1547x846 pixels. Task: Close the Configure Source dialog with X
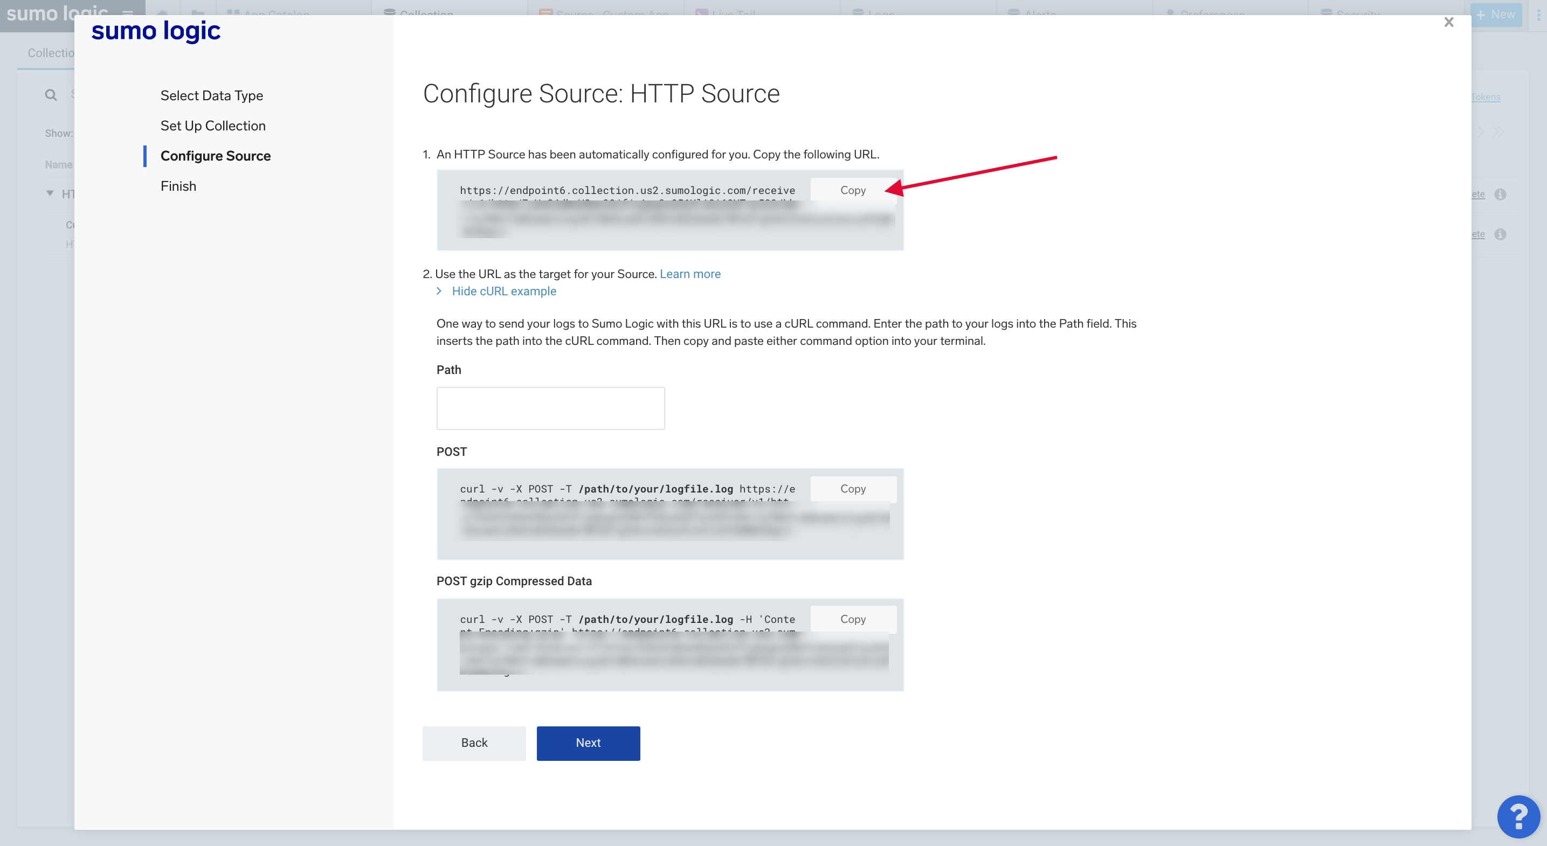point(1448,22)
